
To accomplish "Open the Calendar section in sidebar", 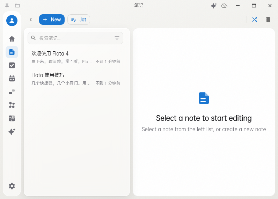I will coord(12,79).
